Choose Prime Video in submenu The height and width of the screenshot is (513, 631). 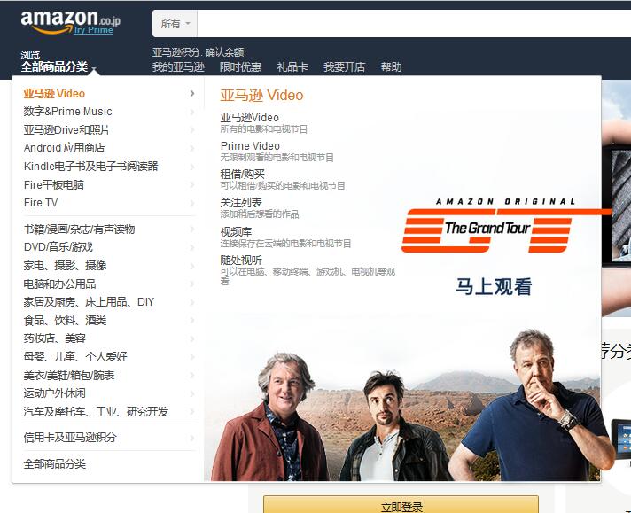click(x=250, y=145)
